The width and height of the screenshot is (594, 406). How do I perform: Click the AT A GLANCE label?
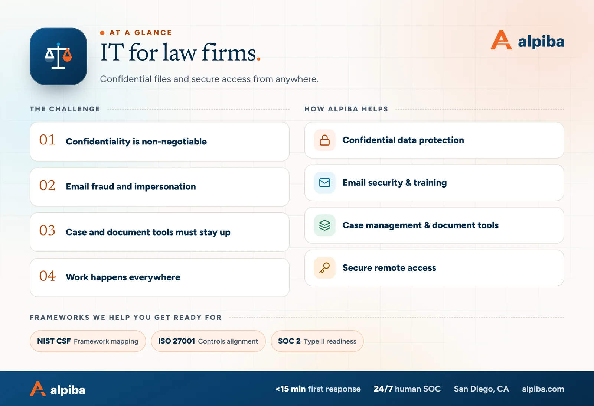click(x=140, y=33)
